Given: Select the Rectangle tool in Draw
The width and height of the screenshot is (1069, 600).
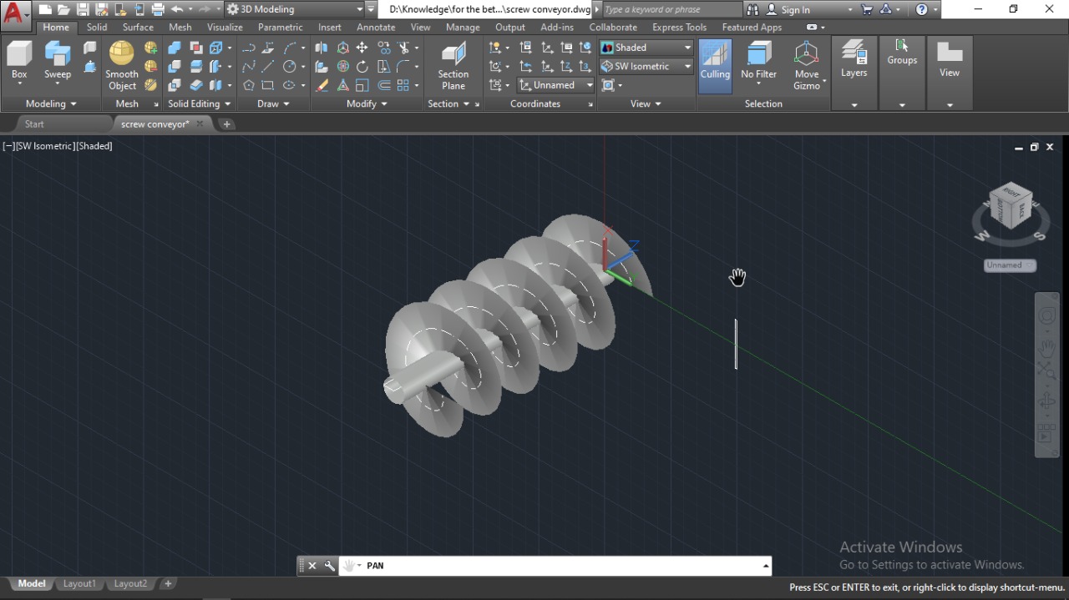Looking at the screenshot, I should tap(267, 85).
